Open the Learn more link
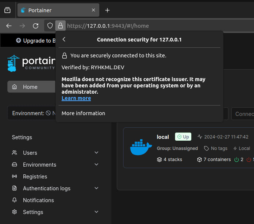 [76, 98]
